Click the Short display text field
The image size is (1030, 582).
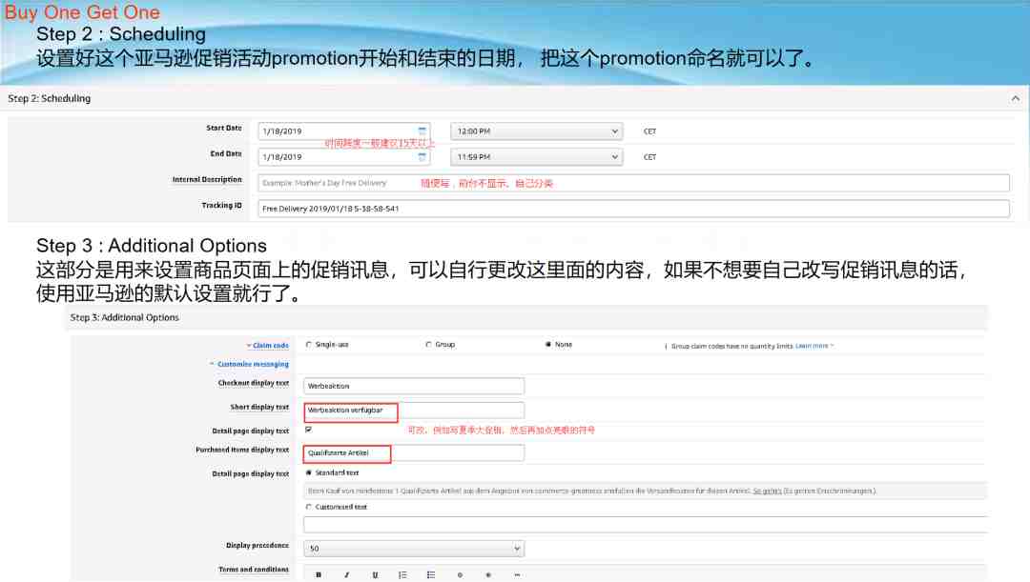pos(414,411)
